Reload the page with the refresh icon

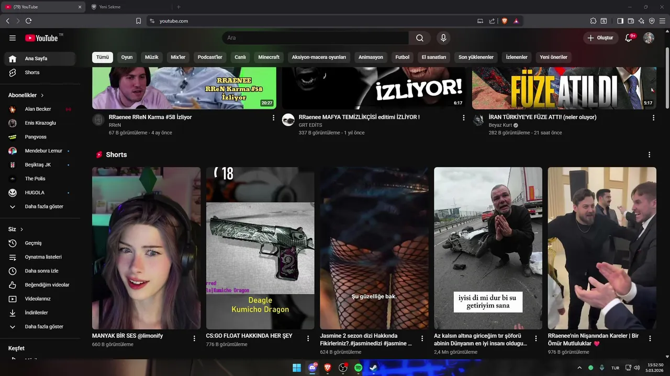28,21
